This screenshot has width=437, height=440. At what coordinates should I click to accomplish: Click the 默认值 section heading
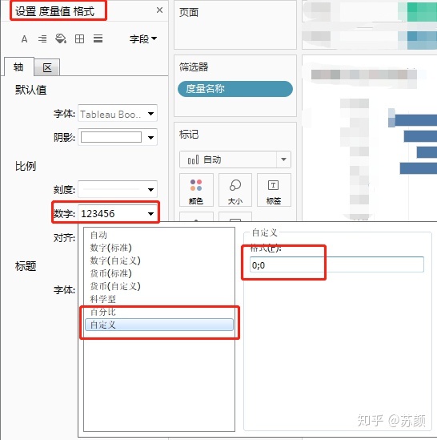coord(30,90)
